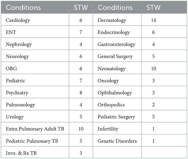Click the Invx. & Rx TB cell
This screenshot has width=188, height=159.
(x=35, y=152)
